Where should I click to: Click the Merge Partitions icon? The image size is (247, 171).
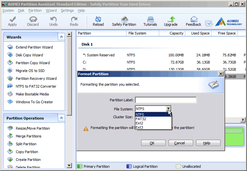pyautogui.click(x=10, y=136)
